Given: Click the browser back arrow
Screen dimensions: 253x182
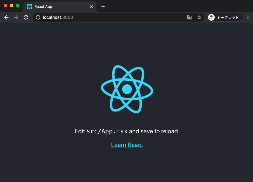Looking at the screenshot, I should [x=6, y=17].
